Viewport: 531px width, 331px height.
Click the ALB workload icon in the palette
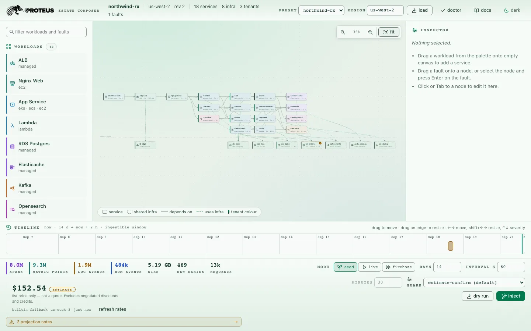[x=12, y=63]
